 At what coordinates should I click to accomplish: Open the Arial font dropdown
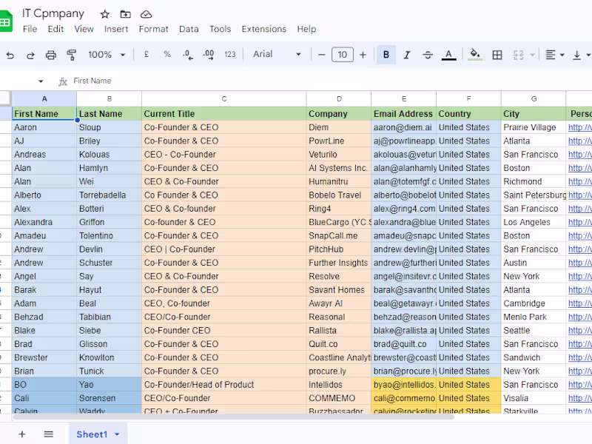click(x=277, y=55)
